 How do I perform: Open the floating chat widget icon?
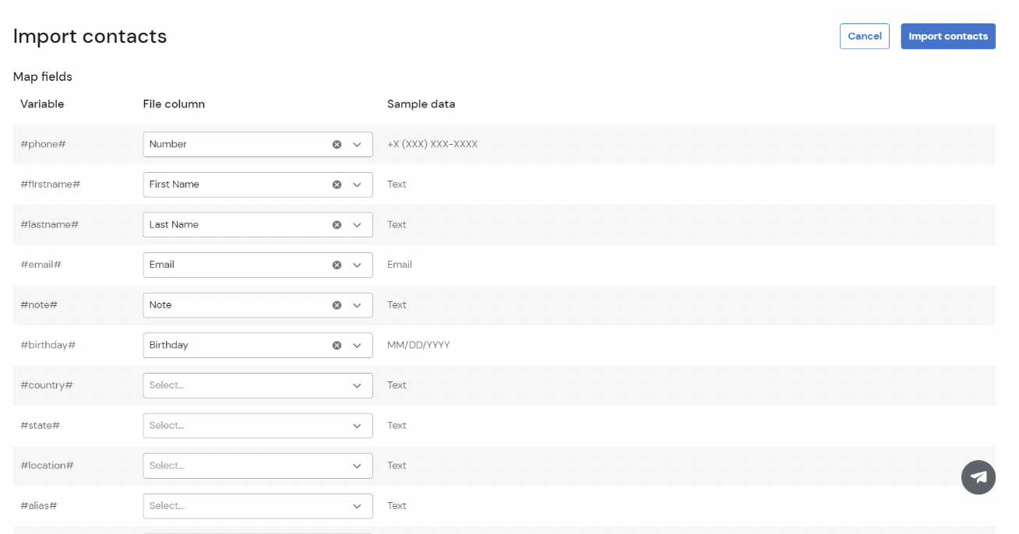point(978,477)
